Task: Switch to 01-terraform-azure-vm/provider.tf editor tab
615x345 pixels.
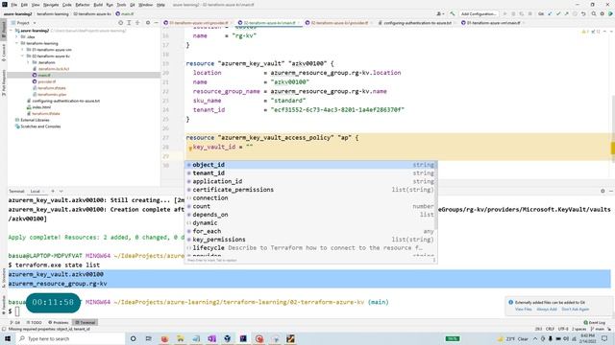Action: (x=198, y=23)
